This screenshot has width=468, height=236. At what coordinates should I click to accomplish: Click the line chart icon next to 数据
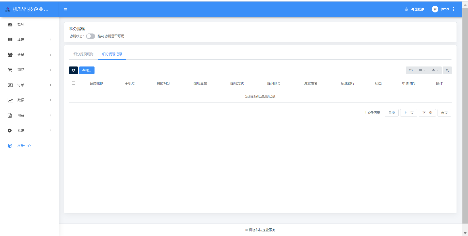pos(10,100)
